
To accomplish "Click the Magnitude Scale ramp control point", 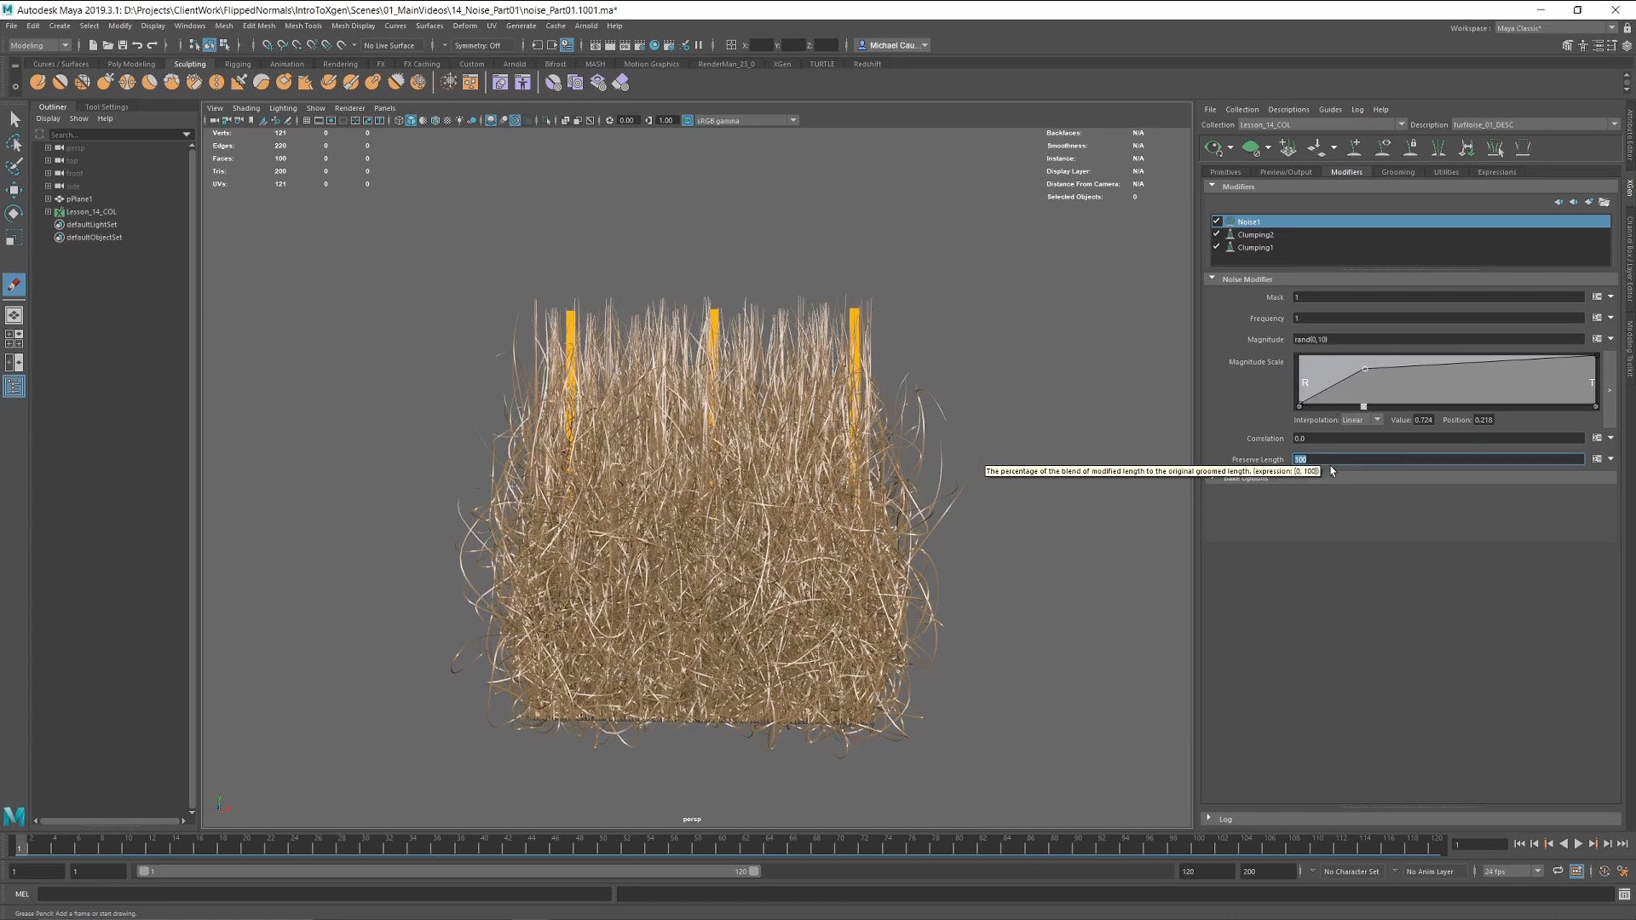I will pos(1365,369).
